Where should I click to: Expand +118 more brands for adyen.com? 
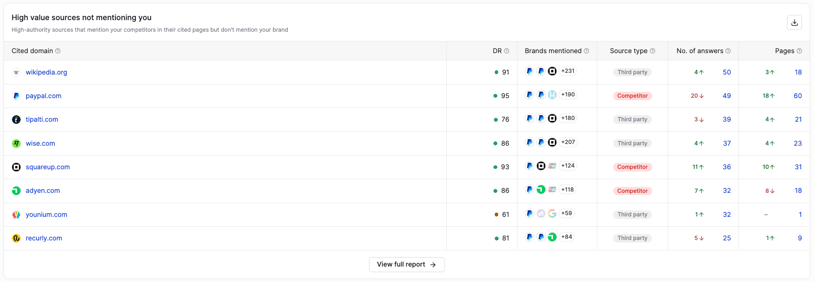click(567, 189)
